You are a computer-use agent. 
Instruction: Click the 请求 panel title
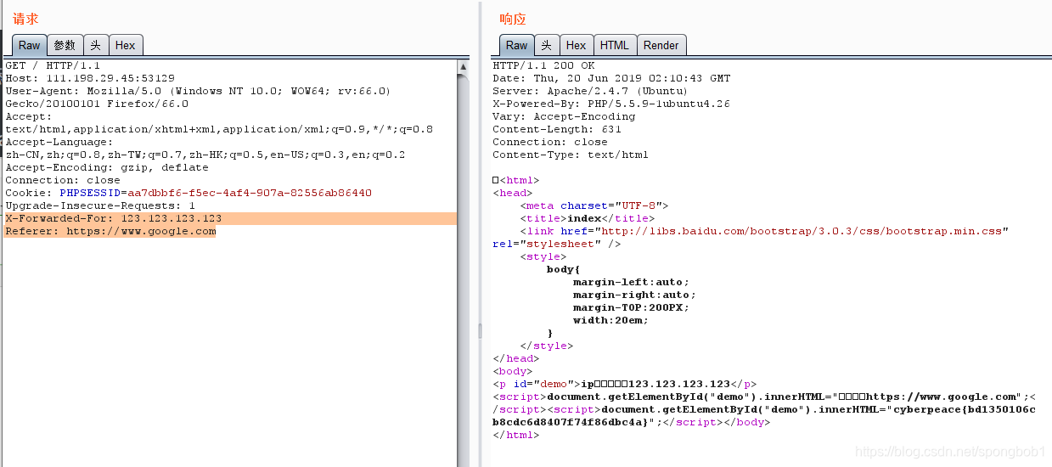point(25,19)
